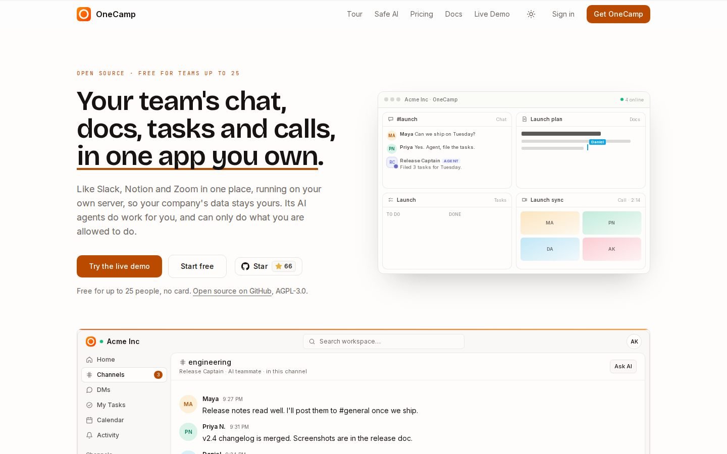Click the green '4 online' status indicator
The width and height of the screenshot is (727, 454).
(632, 100)
